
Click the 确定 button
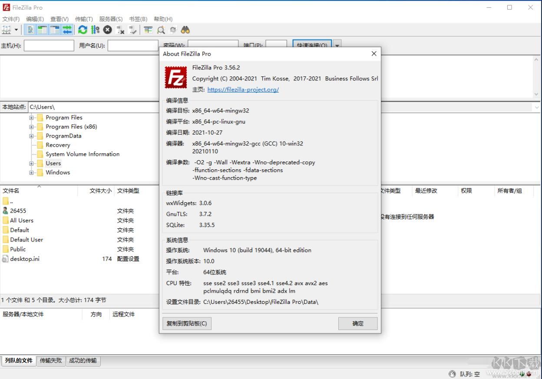(358, 323)
